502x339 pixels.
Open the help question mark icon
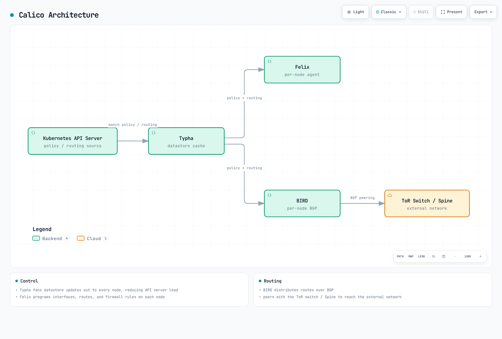point(444,256)
